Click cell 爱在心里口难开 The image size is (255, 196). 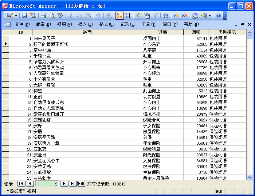click(87, 114)
